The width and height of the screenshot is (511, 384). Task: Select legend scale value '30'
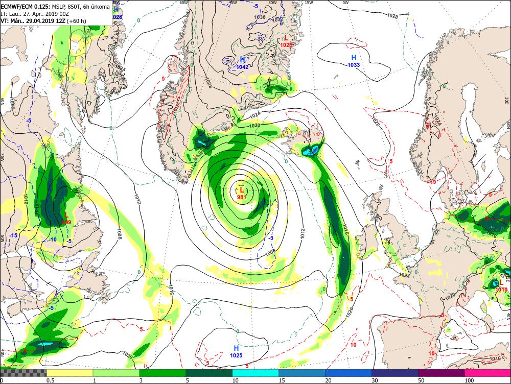point(375,380)
